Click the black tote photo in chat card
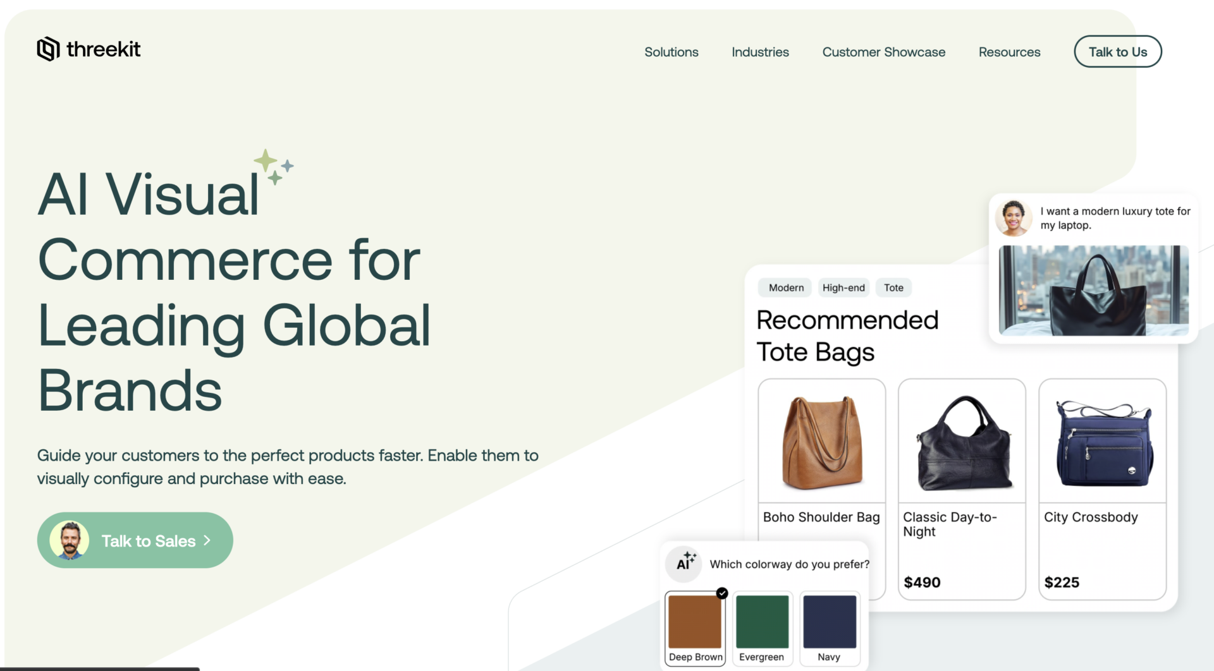 point(1093,291)
